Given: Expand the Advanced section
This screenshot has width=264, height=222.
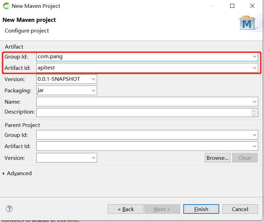Looking at the screenshot, I should [3, 173].
